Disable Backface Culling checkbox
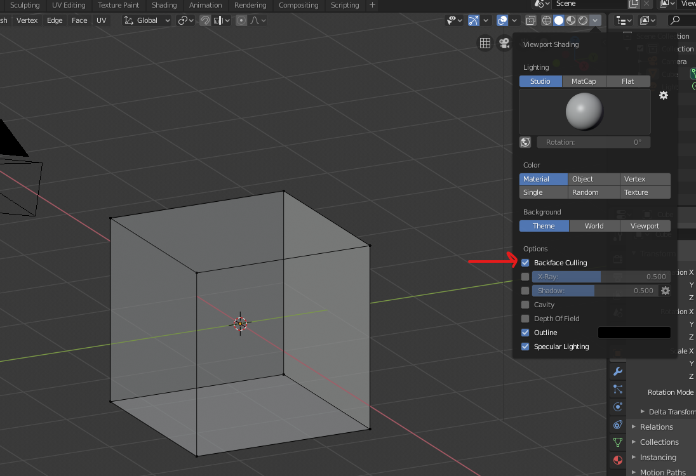This screenshot has width=696, height=476. [525, 263]
